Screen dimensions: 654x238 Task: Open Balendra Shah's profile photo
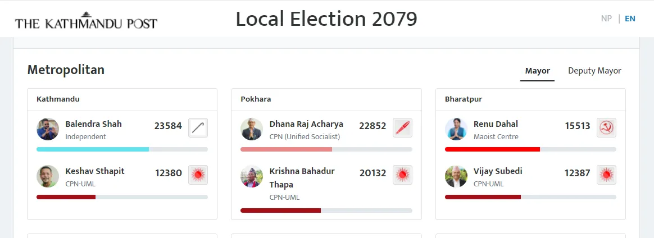click(x=48, y=129)
